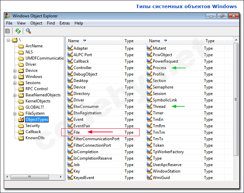This screenshot has width=244, height=193.
Task: Click the Driver folder icon in tree
Action: pos(21,64)
